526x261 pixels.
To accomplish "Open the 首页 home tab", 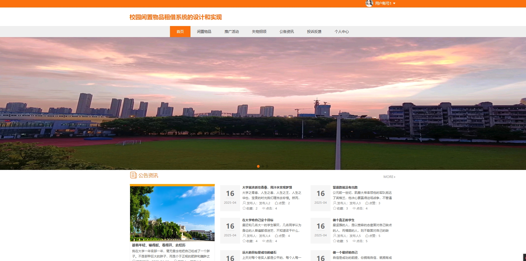I will 180,32.
